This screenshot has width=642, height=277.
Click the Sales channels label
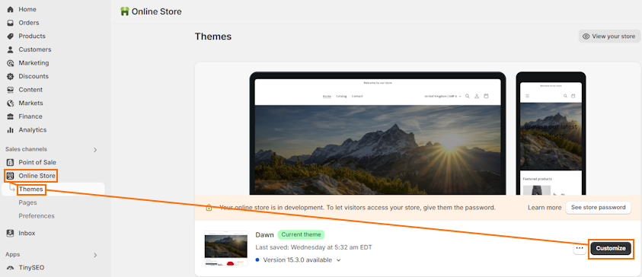click(26, 149)
